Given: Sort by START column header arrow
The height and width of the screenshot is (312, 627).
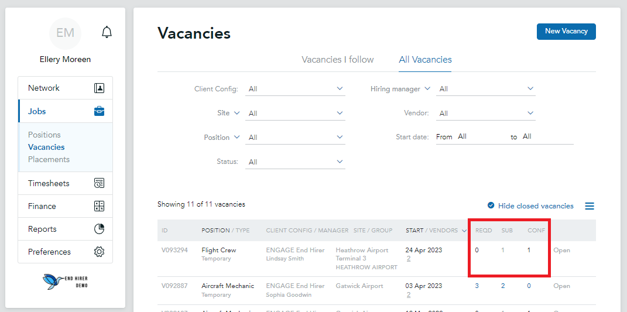Looking at the screenshot, I should pos(464,231).
